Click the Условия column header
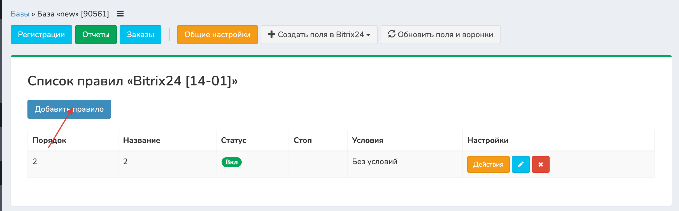This screenshot has height=211, width=679. [x=367, y=140]
